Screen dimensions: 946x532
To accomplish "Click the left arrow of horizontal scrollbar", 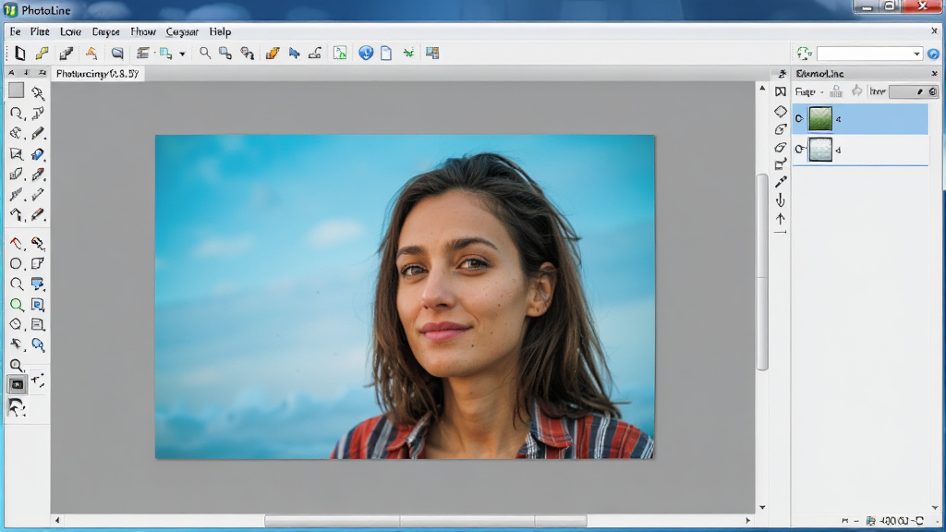I will click(x=57, y=521).
